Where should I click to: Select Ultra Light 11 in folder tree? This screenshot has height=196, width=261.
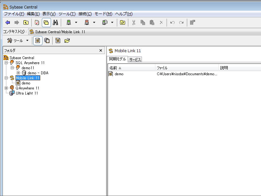point(27,93)
